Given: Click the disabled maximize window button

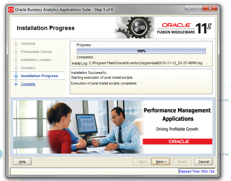Looking at the screenshot, I should pyautogui.click(x=198, y=8).
